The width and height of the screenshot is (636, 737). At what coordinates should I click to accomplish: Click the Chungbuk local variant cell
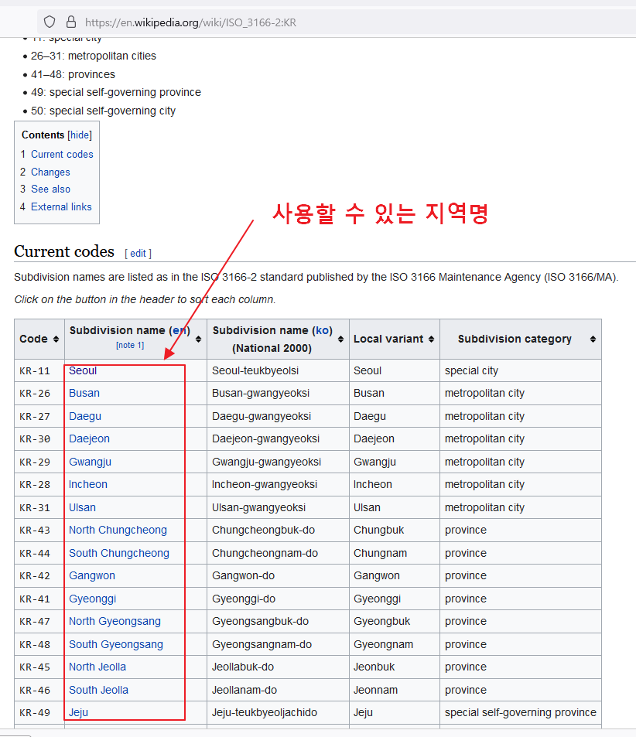click(x=394, y=531)
